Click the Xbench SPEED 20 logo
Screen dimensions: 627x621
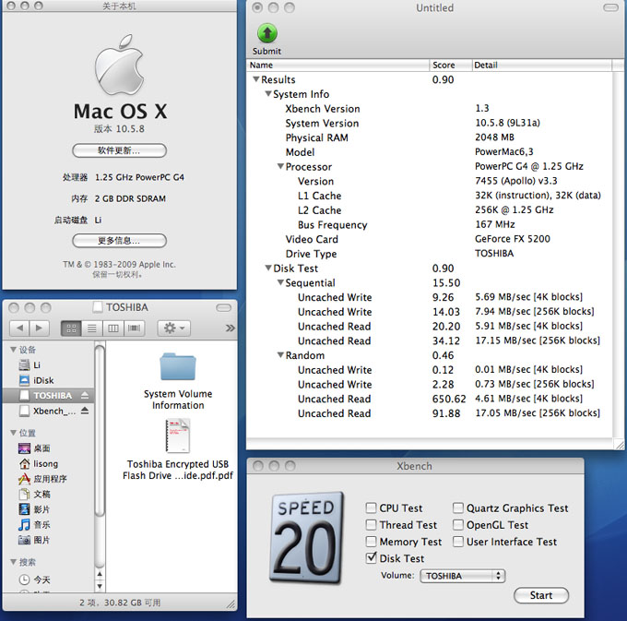[x=307, y=537]
